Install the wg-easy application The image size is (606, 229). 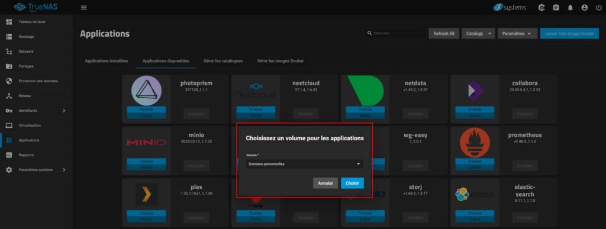pyautogui.click(x=415, y=165)
